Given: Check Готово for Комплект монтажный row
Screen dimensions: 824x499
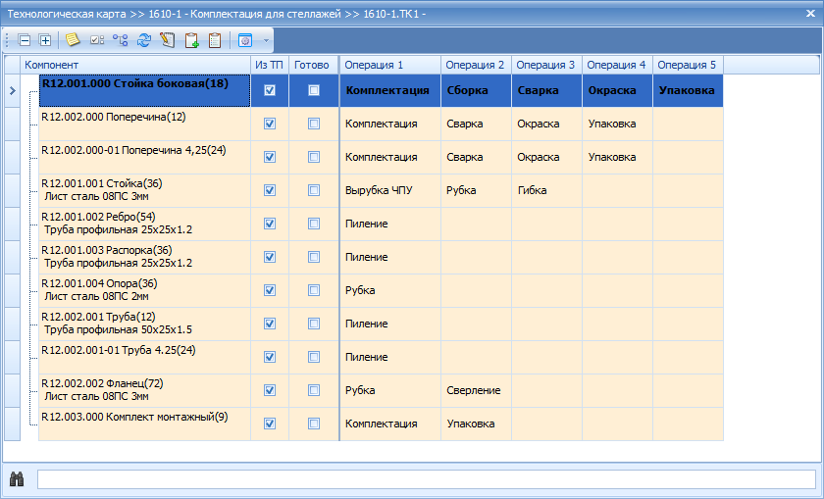Looking at the screenshot, I should 314,424.
